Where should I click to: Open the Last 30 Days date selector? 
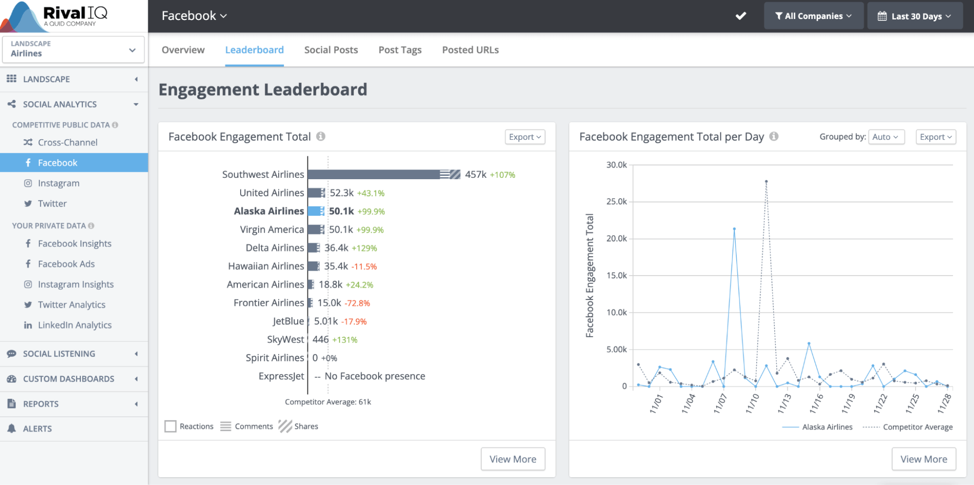(915, 16)
